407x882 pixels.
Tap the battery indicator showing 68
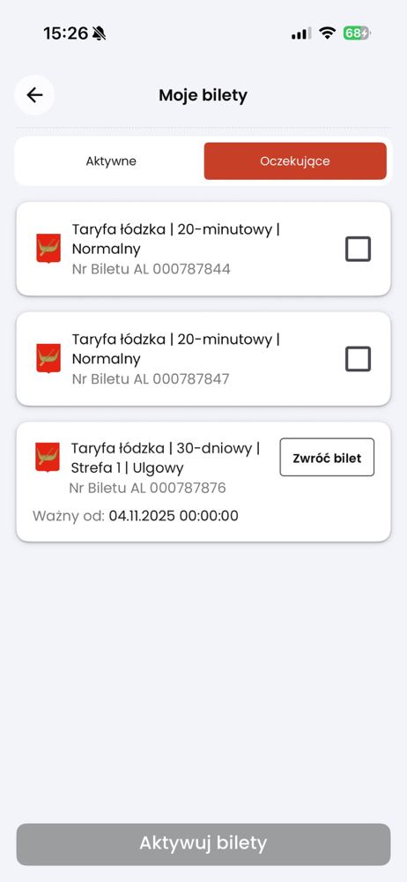(x=357, y=34)
